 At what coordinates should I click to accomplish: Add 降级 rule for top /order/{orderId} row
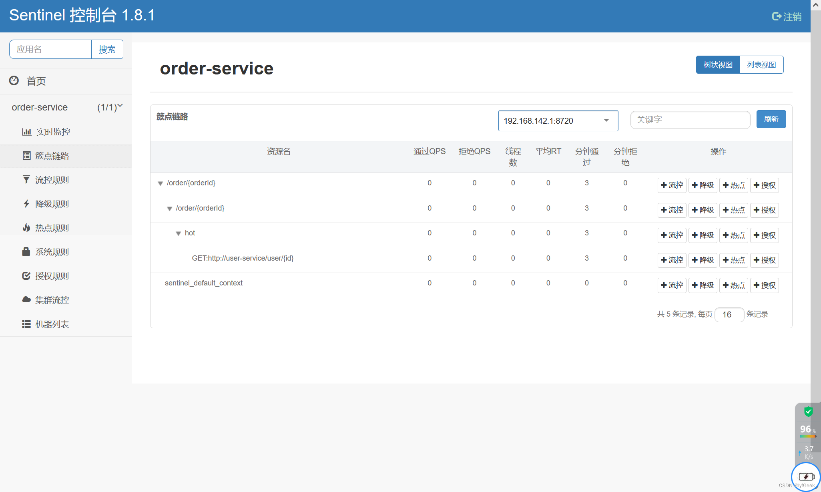(x=703, y=185)
